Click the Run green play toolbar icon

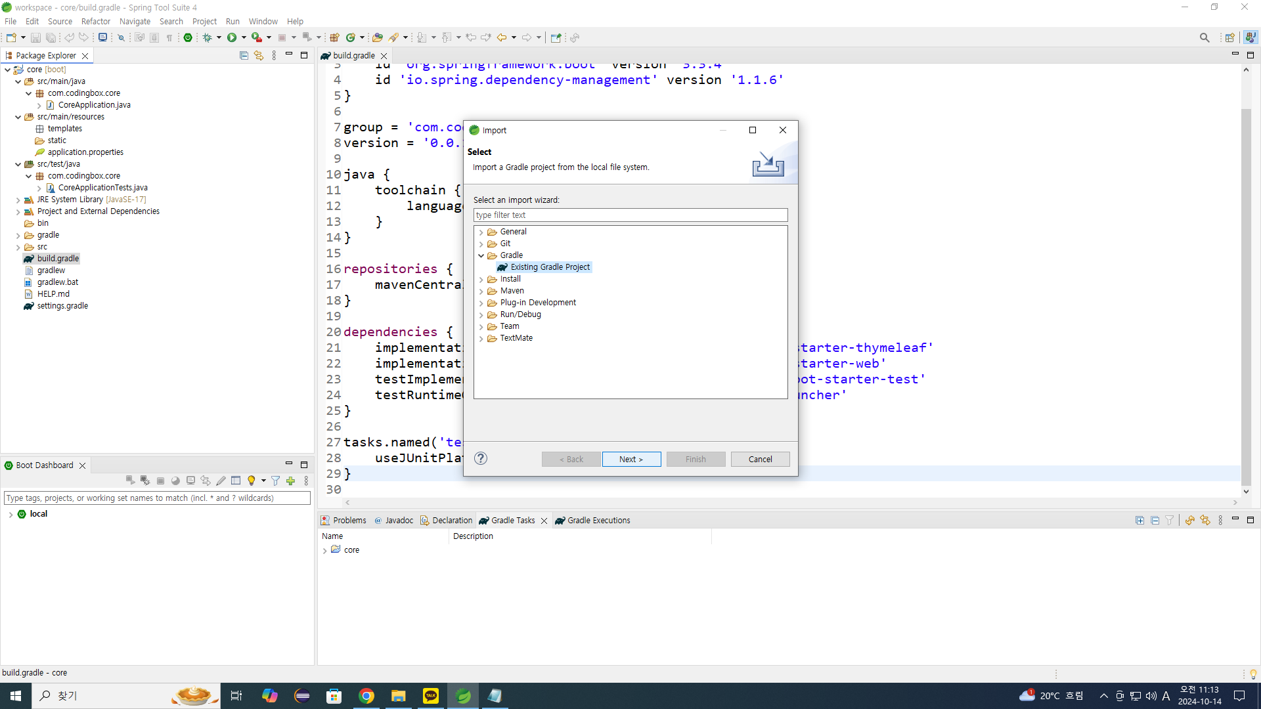tap(232, 37)
